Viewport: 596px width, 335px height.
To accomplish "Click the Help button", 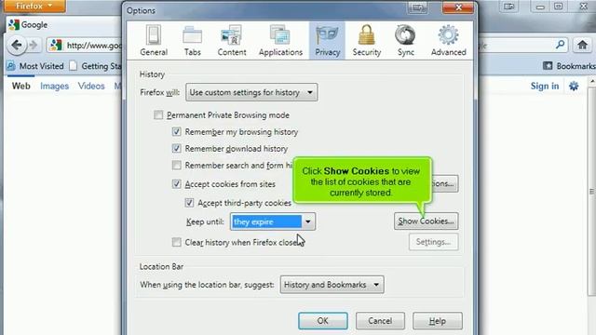I will coord(438,321).
